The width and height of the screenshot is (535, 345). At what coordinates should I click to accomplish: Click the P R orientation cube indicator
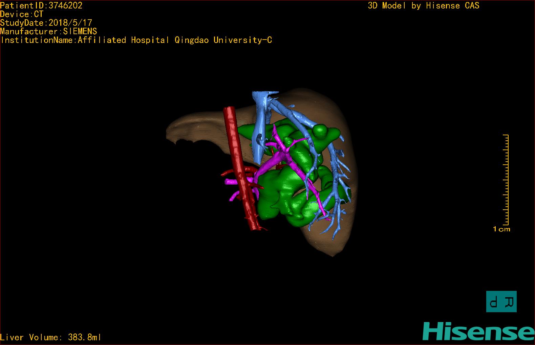(x=501, y=301)
